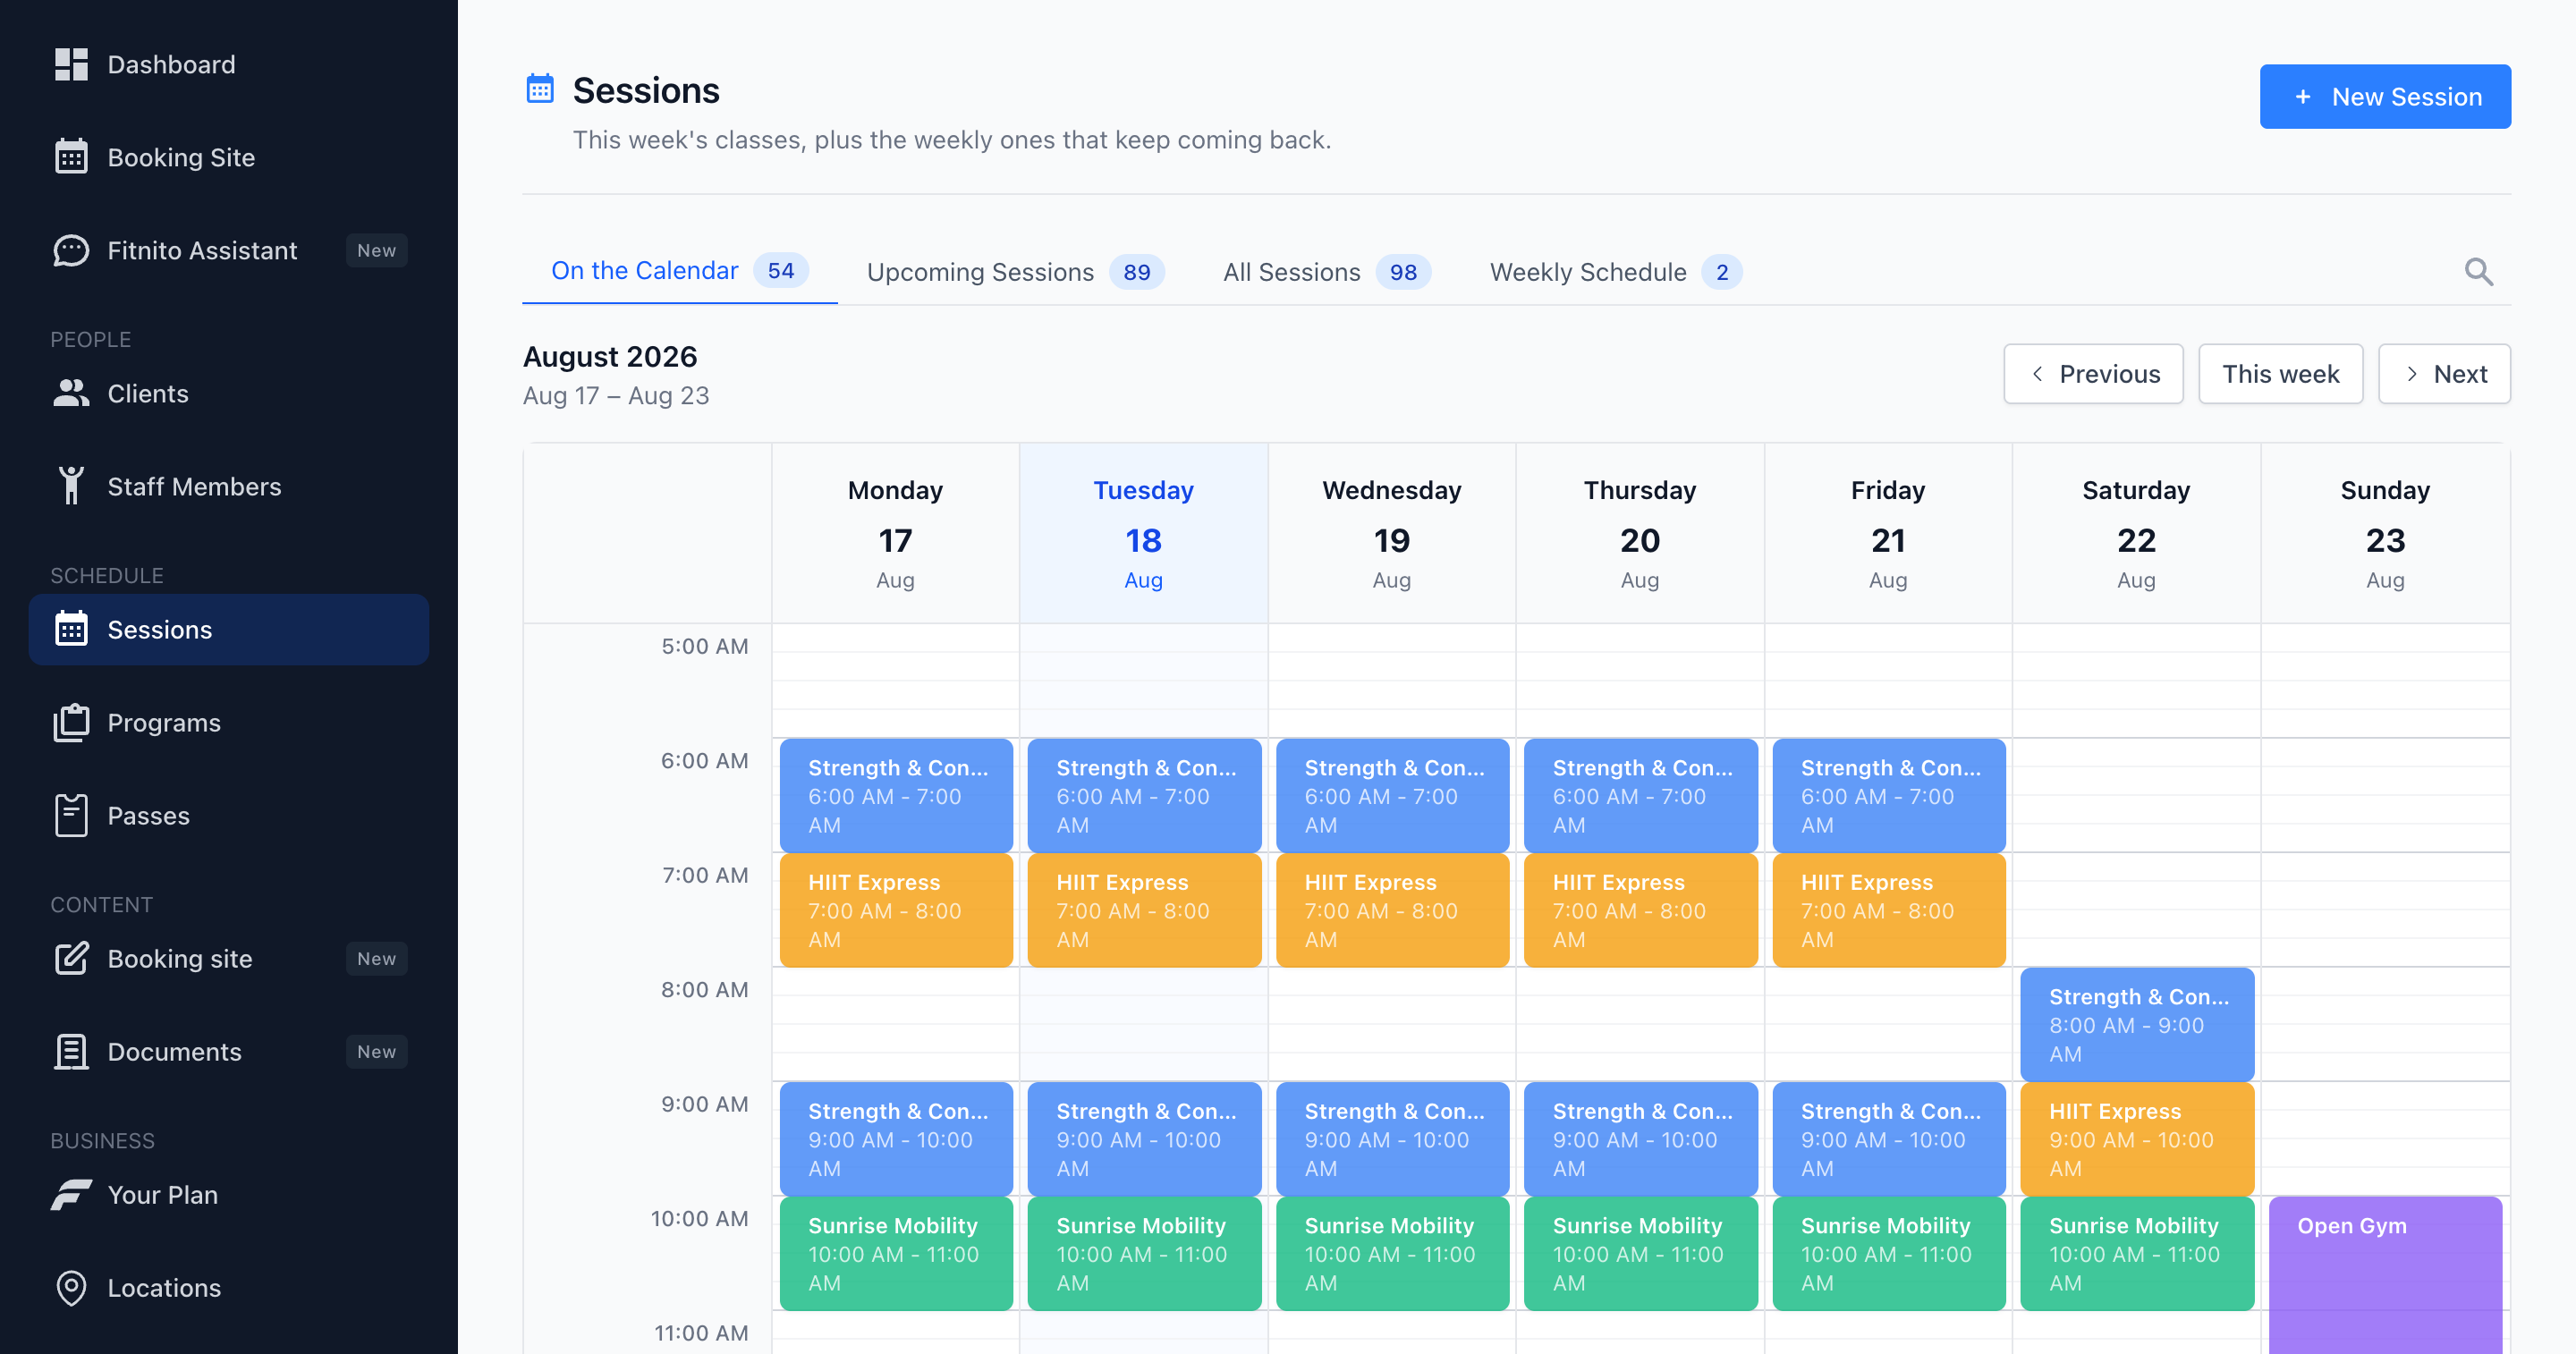Open Documents in the sidebar
Screen dimensions: 2576x1354
(229, 1051)
